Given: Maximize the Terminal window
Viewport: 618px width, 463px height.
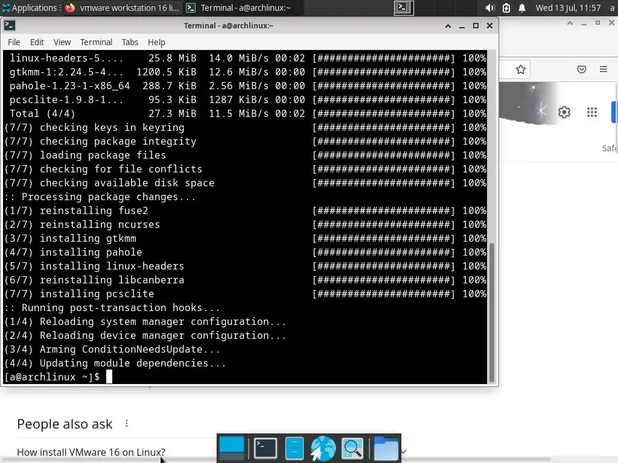Looking at the screenshot, I should tap(476, 26).
